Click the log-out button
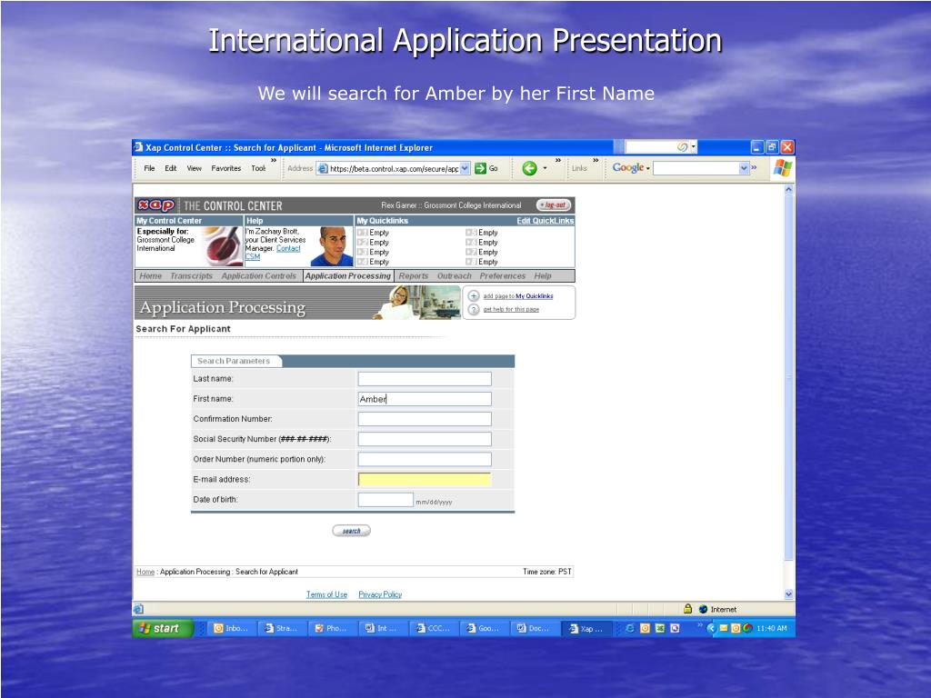Viewport: 931px width, 698px height. pos(554,205)
